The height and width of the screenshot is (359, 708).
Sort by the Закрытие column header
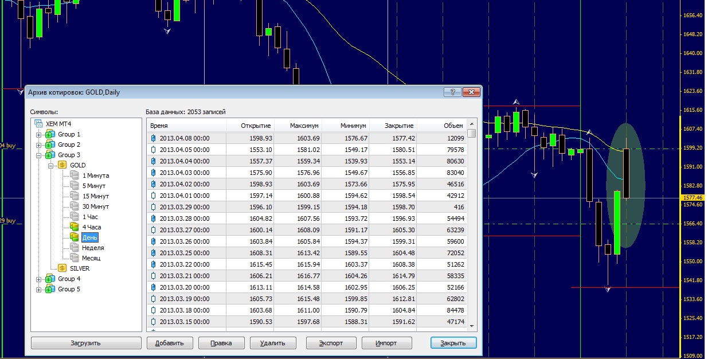[x=393, y=126]
